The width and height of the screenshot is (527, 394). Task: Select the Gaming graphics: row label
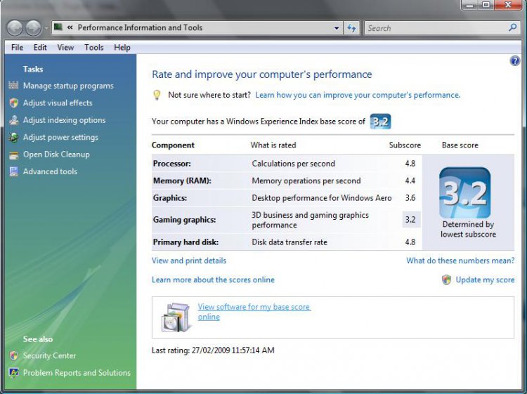pos(184,220)
